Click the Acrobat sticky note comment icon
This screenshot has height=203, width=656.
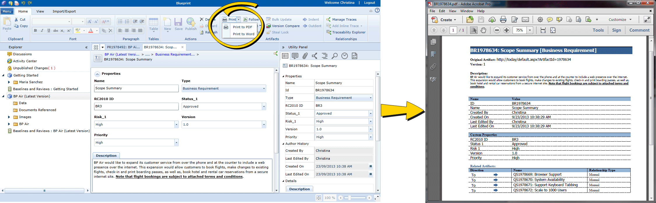550,20
